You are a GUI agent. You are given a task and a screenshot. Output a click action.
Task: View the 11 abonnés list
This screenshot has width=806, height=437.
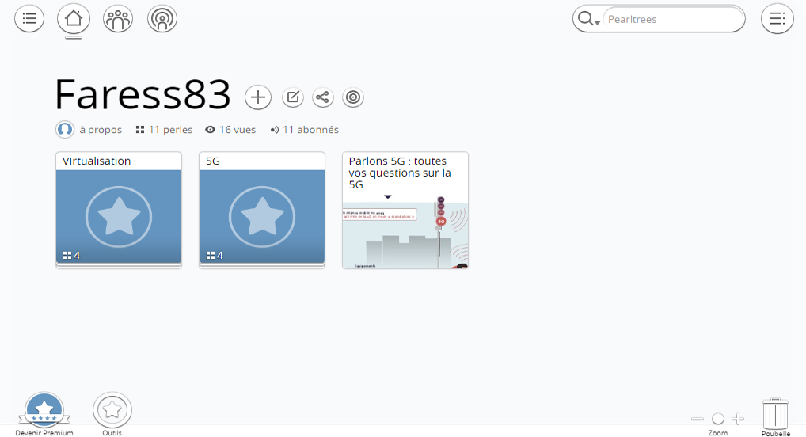pyautogui.click(x=310, y=130)
